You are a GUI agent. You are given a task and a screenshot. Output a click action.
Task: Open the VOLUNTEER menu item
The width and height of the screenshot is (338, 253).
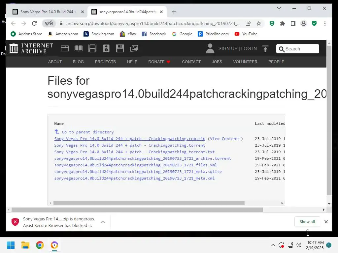click(245, 62)
